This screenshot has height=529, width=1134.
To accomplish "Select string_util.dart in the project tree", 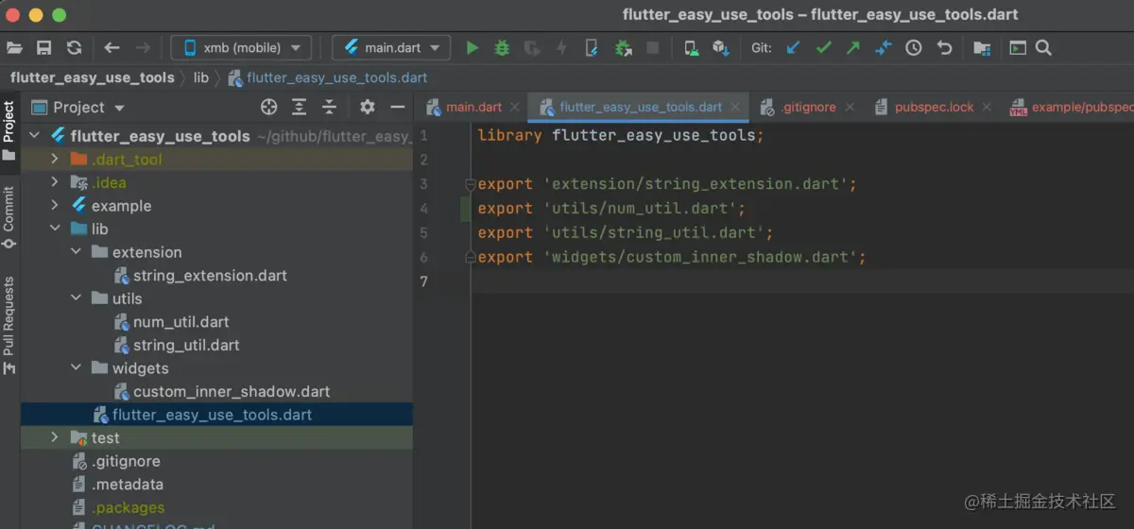I will point(186,345).
